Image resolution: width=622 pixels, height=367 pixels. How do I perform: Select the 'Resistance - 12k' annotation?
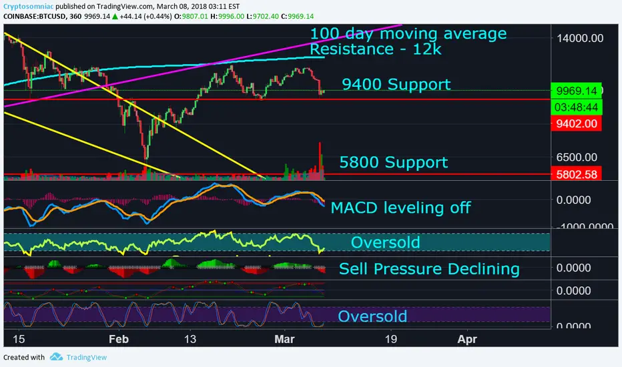click(x=375, y=49)
